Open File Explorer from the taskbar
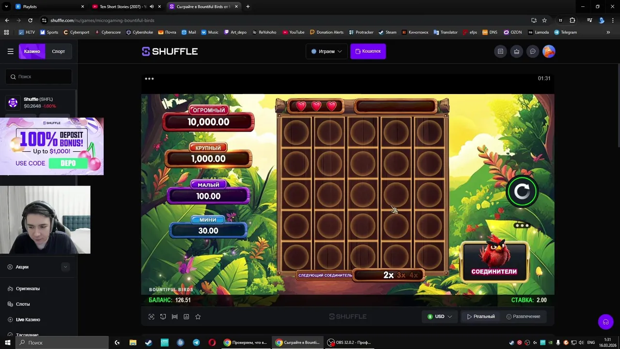The width and height of the screenshot is (620, 349). [133, 342]
